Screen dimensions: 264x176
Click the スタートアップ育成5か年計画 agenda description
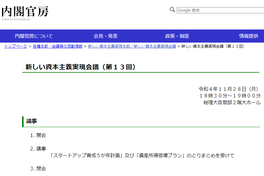point(142,155)
